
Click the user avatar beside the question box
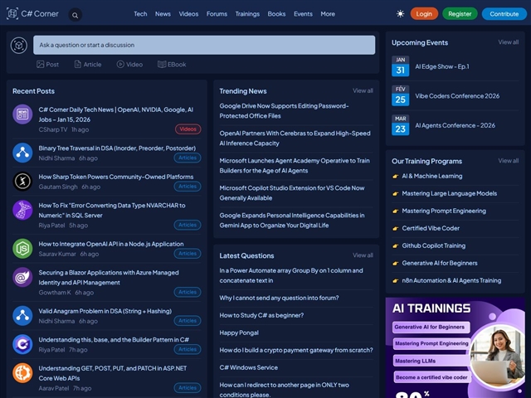tap(19, 45)
